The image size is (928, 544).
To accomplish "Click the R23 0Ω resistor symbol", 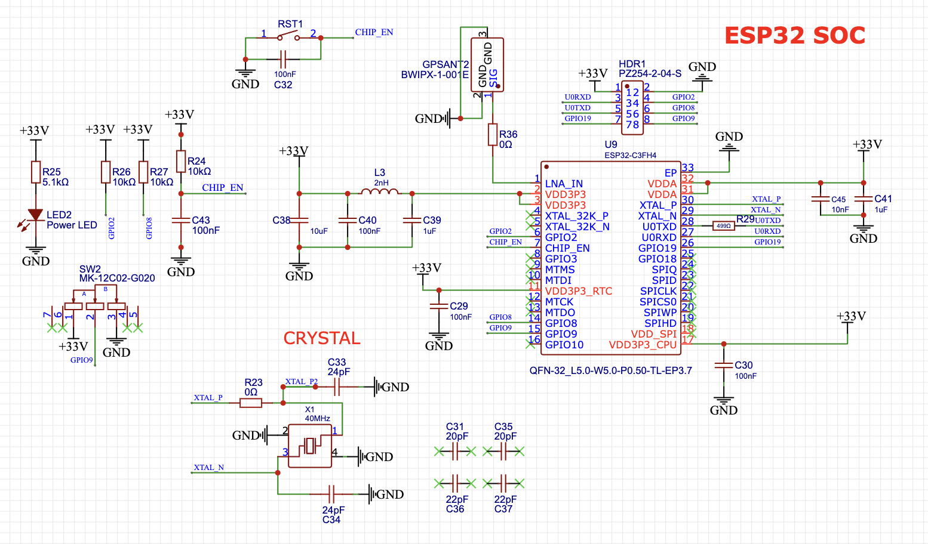I will (x=251, y=403).
